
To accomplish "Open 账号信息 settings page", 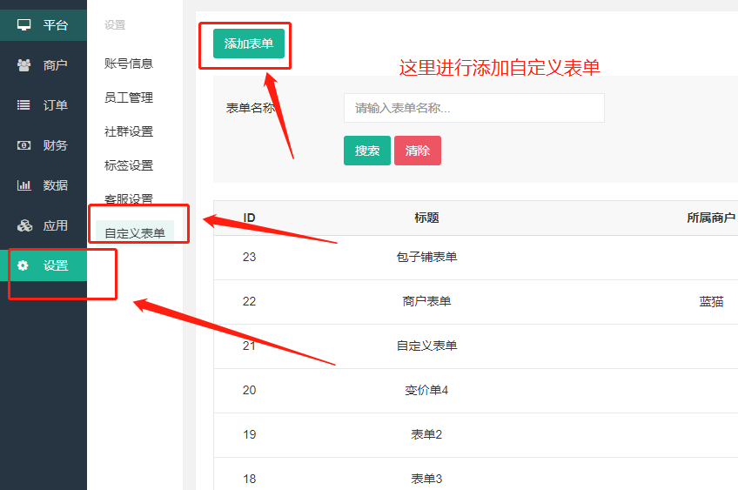I will tap(129, 64).
